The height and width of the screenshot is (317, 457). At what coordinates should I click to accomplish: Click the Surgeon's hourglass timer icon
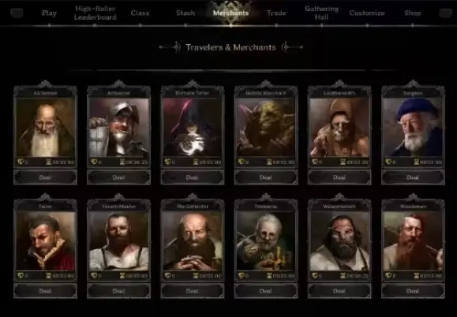tap(416, 162)
